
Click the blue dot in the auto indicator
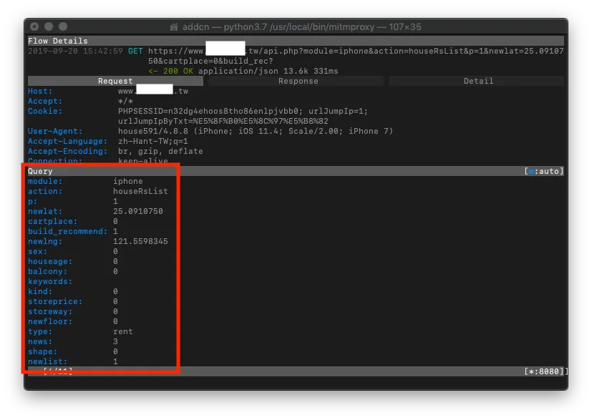pos(530,172)
